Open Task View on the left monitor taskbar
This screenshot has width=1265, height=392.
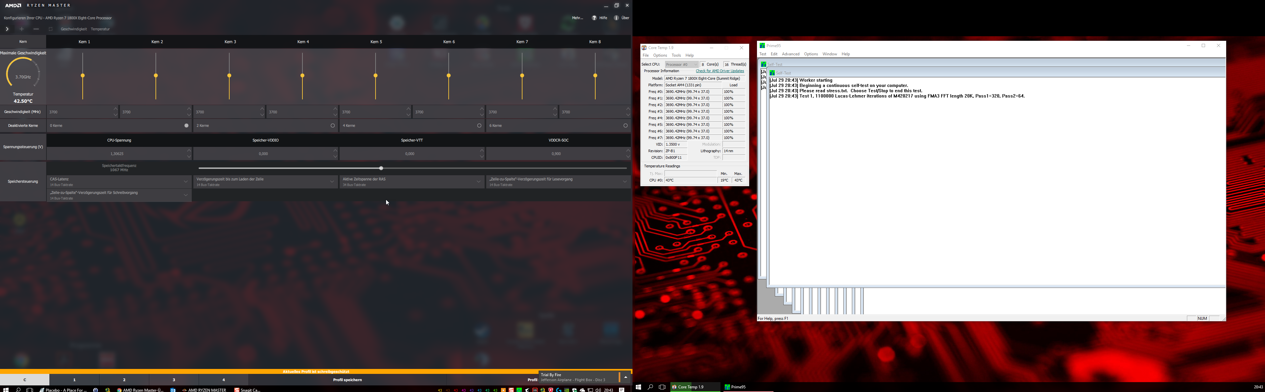pyautogui.click(x=30, y=390)
